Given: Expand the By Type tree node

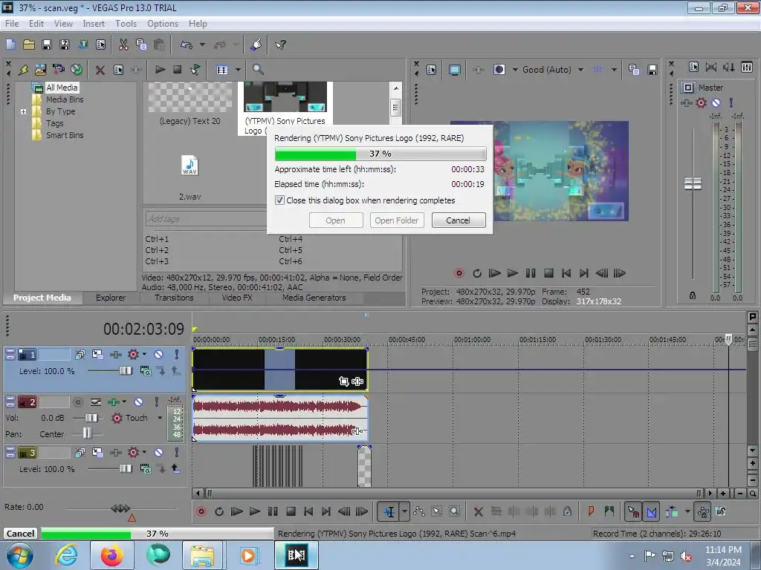Looking at the screenshot, I should [x=23, y=111].
